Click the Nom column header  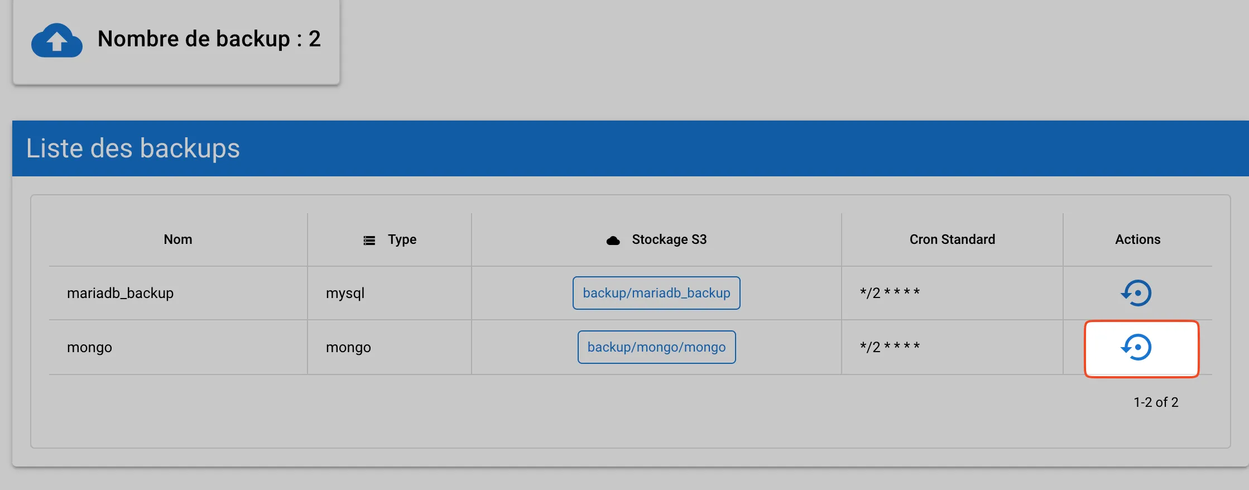point(178,239)
